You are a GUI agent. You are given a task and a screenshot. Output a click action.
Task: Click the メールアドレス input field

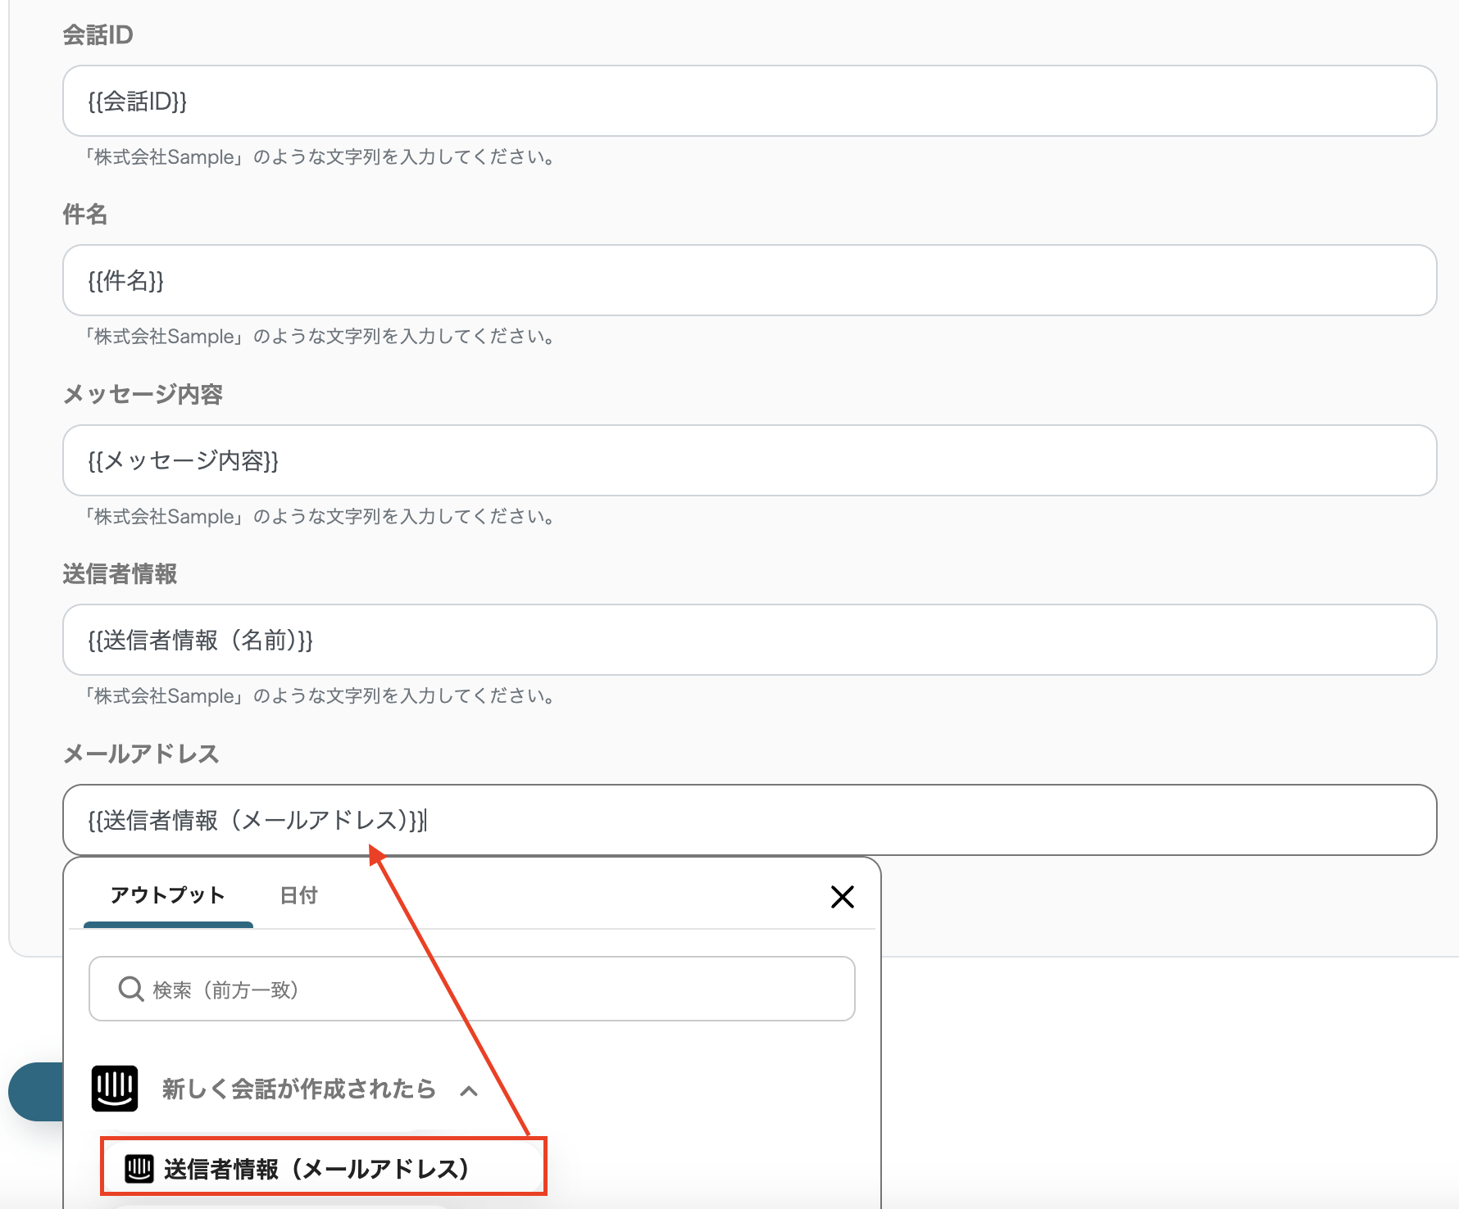749,820
